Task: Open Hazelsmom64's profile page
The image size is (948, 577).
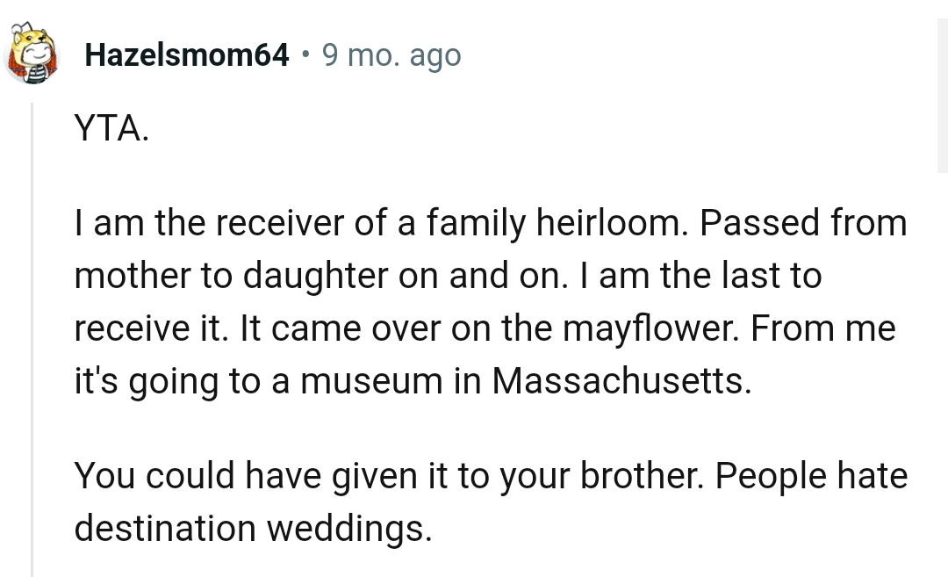Action: coord(185,54)
